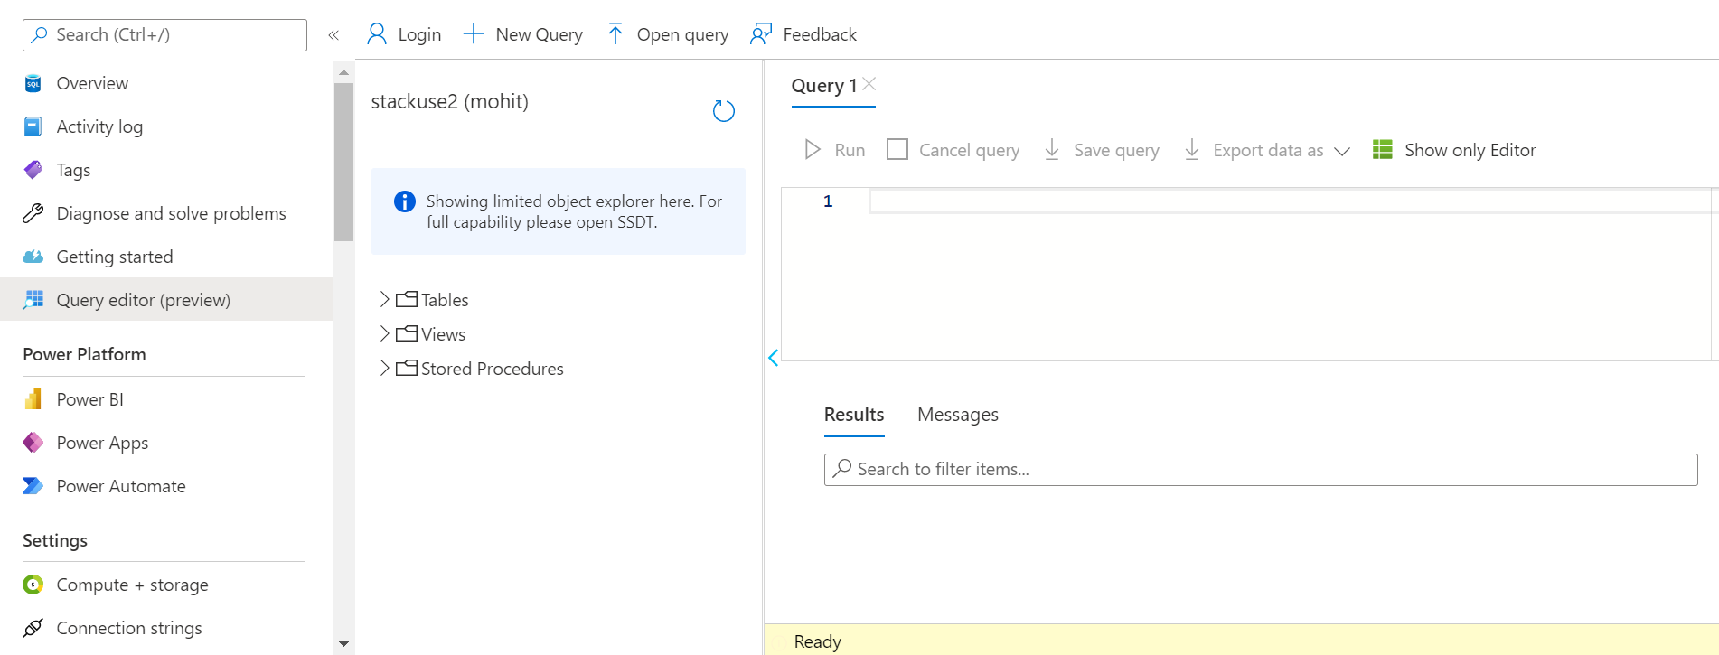
Task: Open Query editor (preview) menu item
Action: pos(166,299)
